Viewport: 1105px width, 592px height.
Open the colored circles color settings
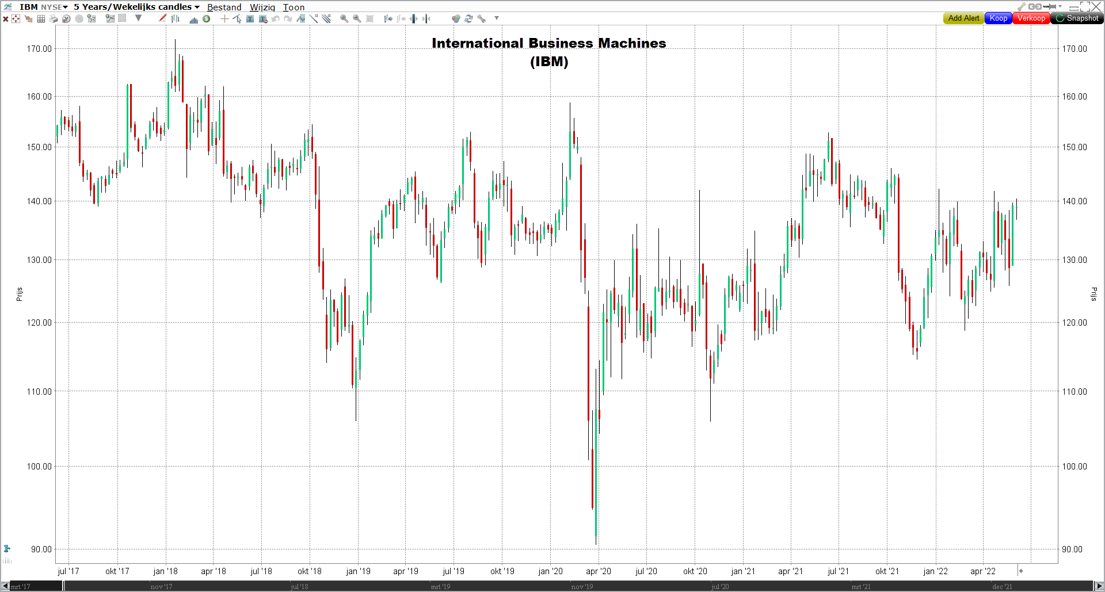pos(456,19)
